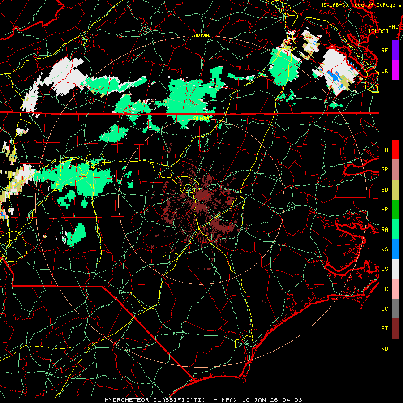The height and width of the screenshot is (403, 403).
Task: Click the HR dark green legend swatch
Action: (395, 210)
